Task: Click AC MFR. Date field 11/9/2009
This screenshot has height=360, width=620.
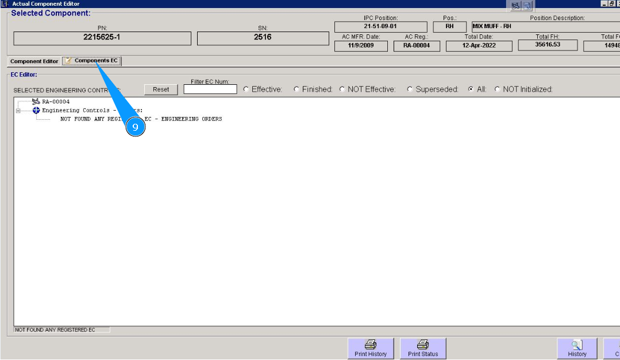Action: pos(361,46)
